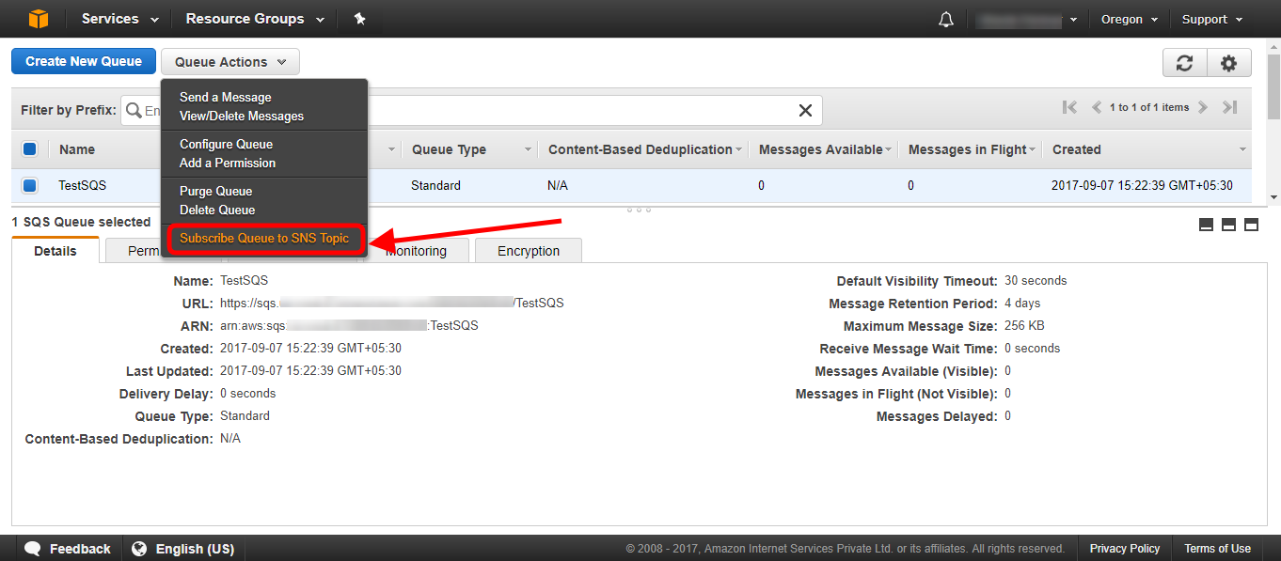The width and height of the screenshot is (1281, 561).
Task: Open the Messages in Flight column arrow
Action: point(1033,150)
